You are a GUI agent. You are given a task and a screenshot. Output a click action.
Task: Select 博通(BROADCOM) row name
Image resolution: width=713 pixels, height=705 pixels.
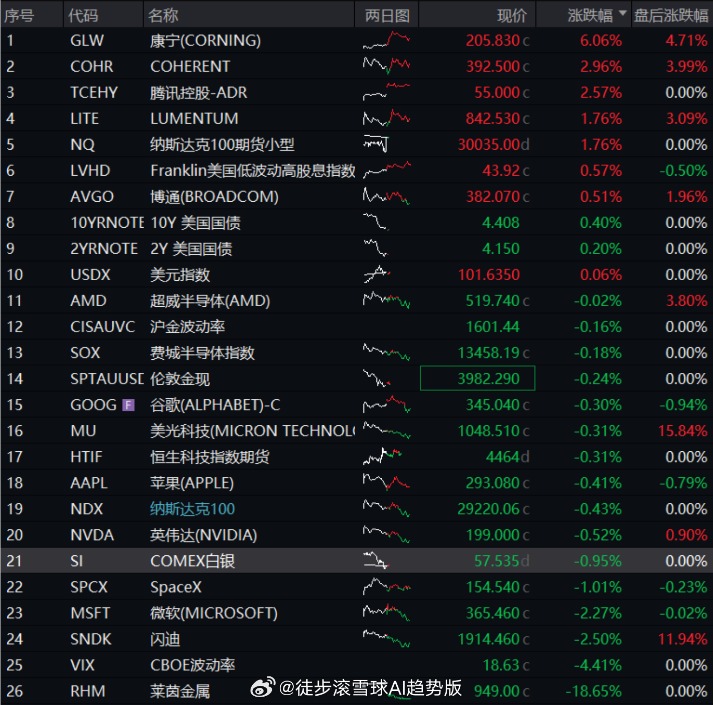pyautogui.click(x=214, y=197)
